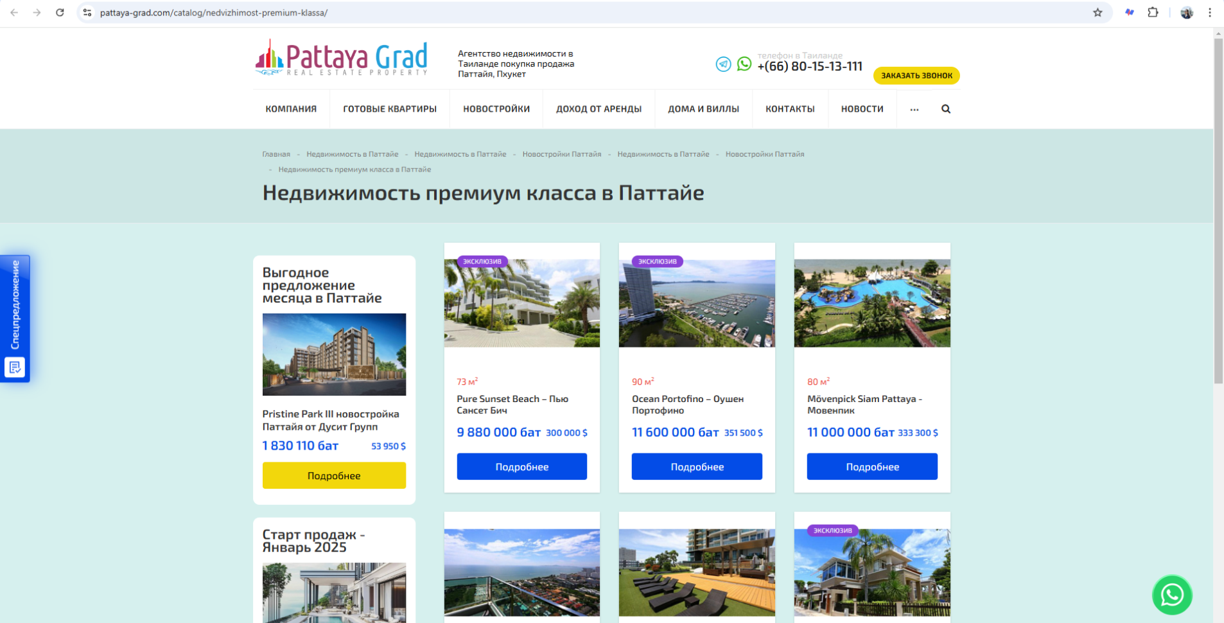1224x623 pixels.
Task: Click the 53 950 $ price
Action: (389, 446)
